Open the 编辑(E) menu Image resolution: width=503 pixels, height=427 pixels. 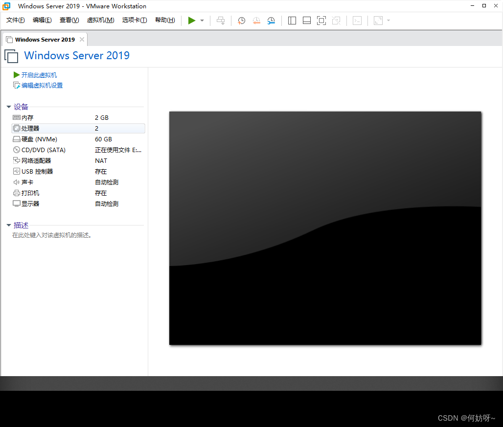(42, 20)
